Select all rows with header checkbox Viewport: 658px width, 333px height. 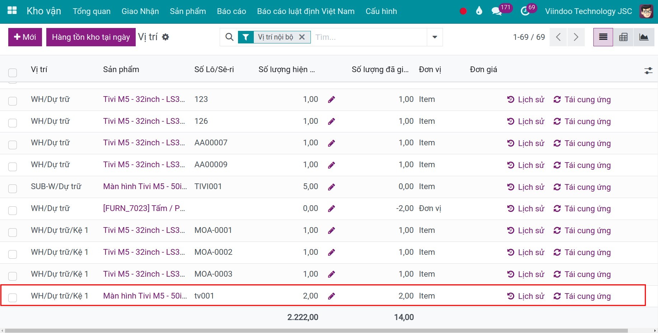coord(13,72)
